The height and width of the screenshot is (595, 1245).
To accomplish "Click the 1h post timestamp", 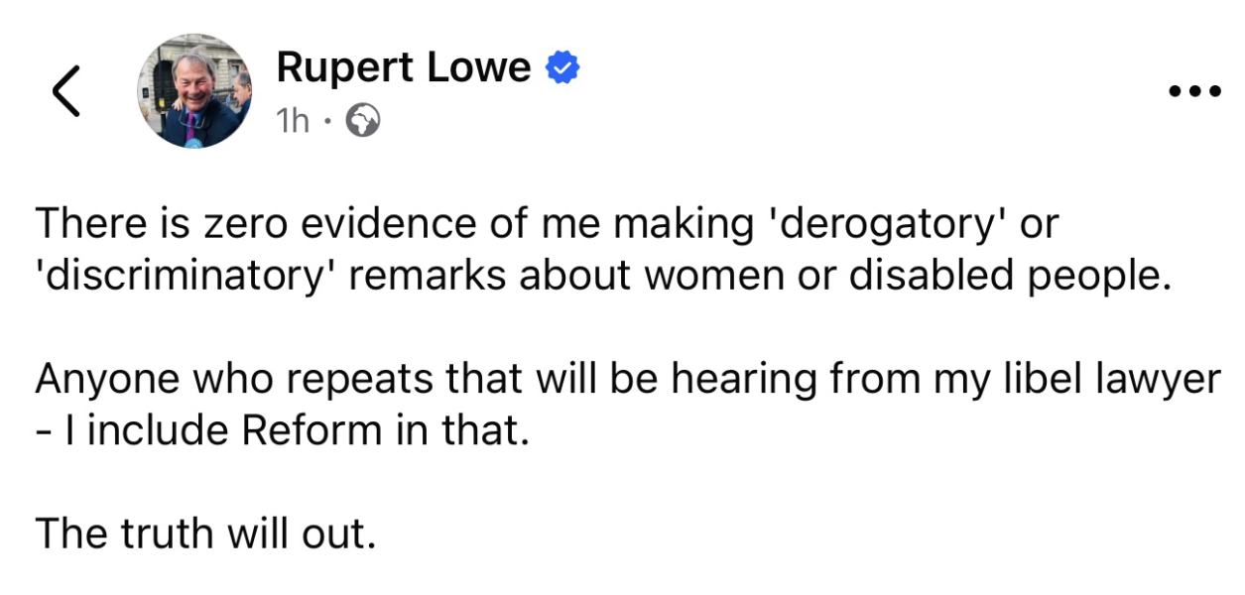I will pos(293,121).
